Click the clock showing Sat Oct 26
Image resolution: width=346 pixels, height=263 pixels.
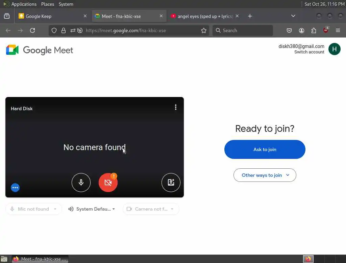324,4
